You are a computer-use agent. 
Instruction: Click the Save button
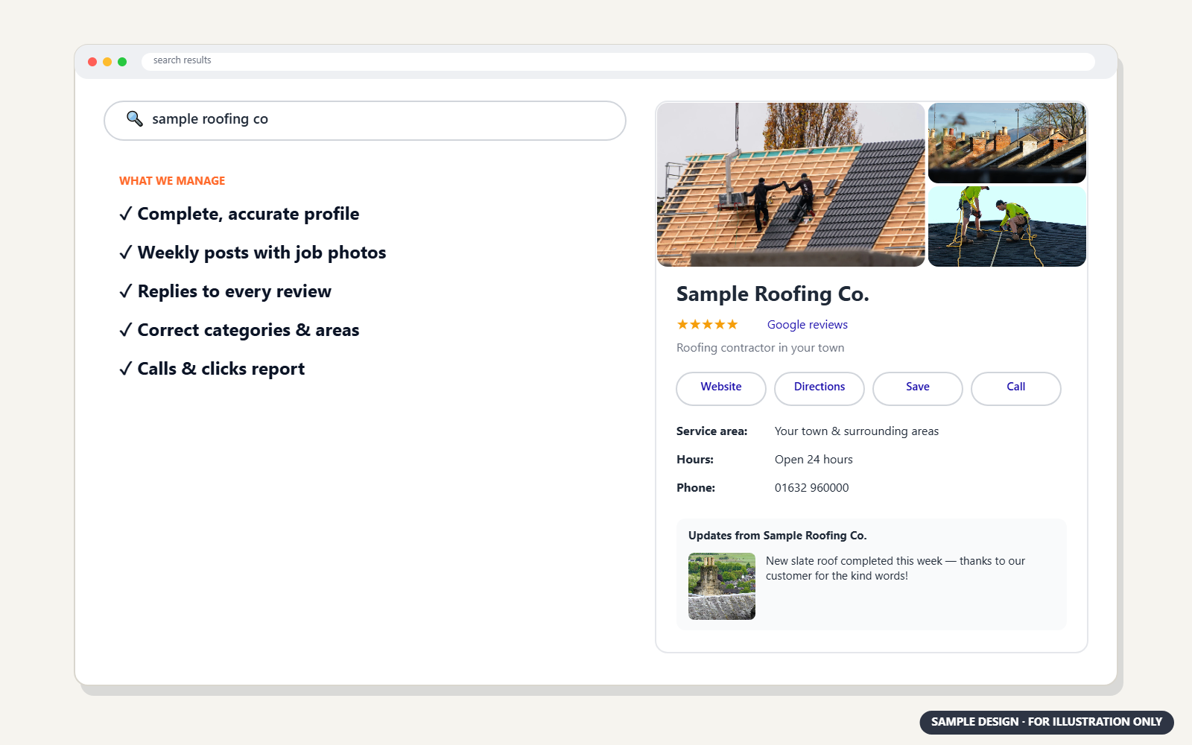click(x=918, y=388)
